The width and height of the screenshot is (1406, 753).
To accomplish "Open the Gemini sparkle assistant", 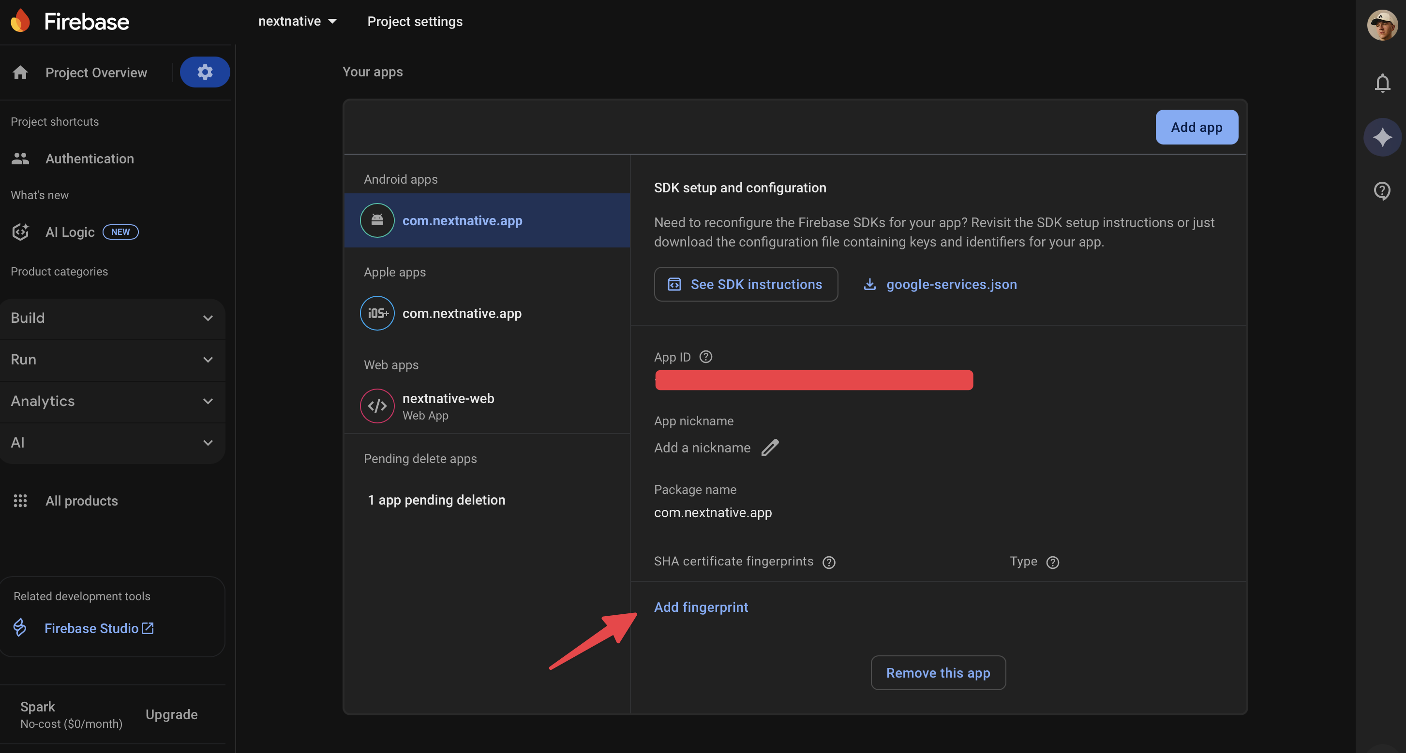I will pos(1382,137).
